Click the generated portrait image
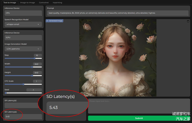 (x=118, y=58)
